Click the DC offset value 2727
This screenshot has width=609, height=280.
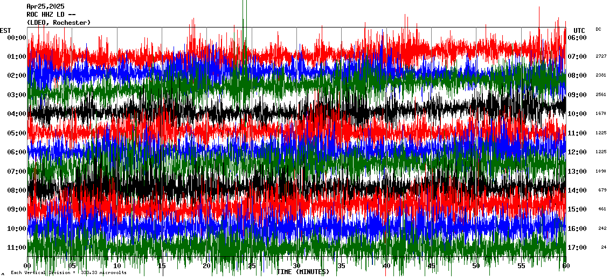pos(601,57)
